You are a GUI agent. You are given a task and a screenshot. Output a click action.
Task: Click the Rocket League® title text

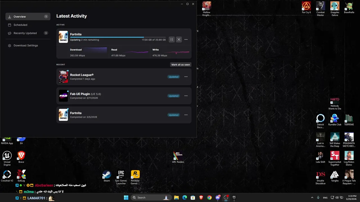click(82, 75)
